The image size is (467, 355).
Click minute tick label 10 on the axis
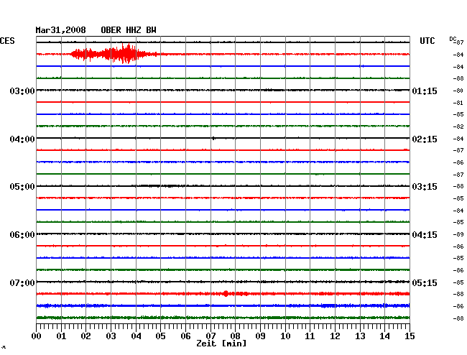point(285,336)
